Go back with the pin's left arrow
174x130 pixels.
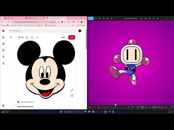pos(11,37)
